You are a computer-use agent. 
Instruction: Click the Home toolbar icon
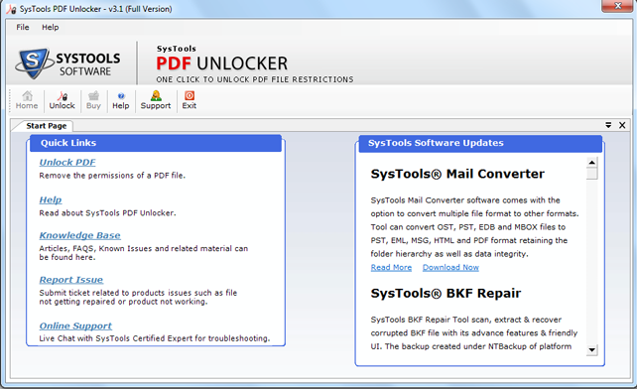[x=27, y=100]
